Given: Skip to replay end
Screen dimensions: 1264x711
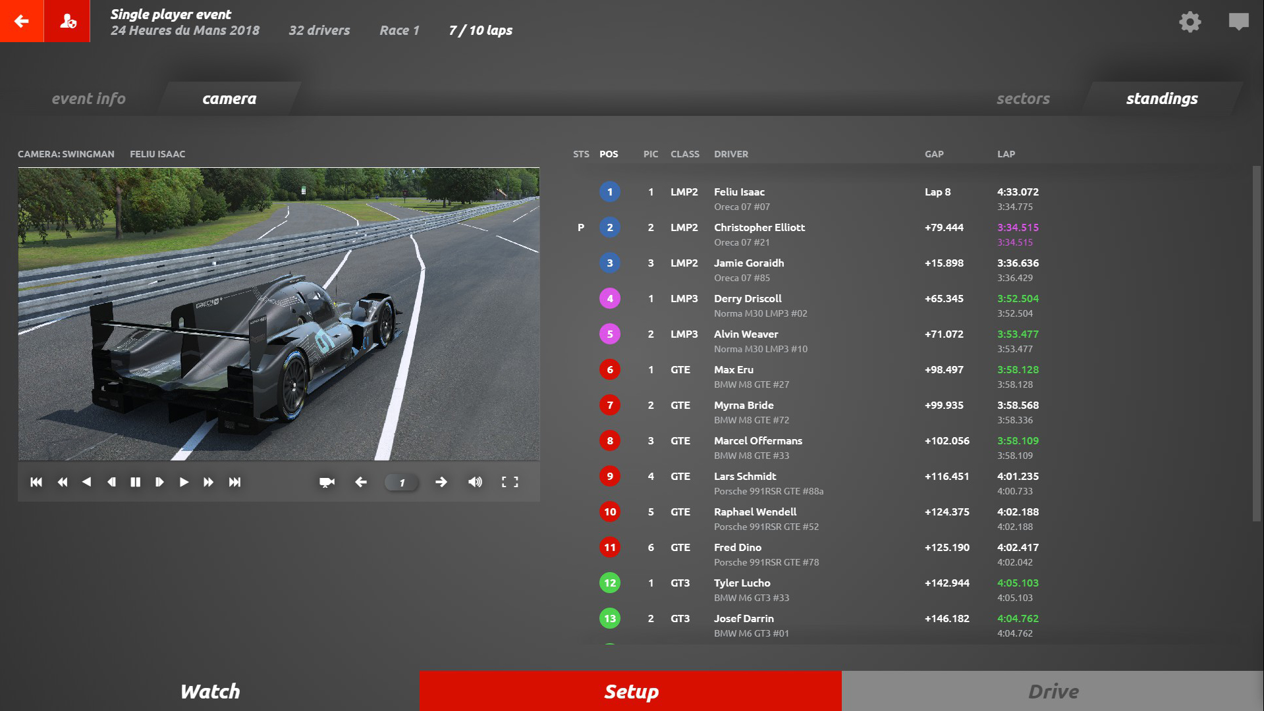Looking at the screenshot, I should (x=234, y=482).
